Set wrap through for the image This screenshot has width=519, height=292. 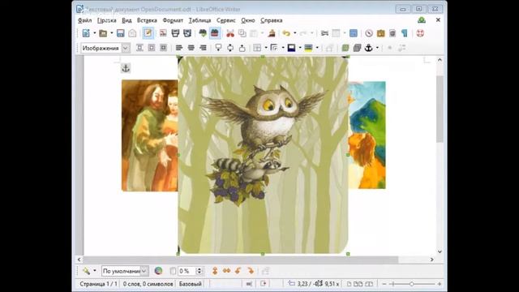164,48
